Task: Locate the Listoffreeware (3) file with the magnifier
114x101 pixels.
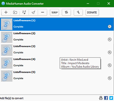Action: tap(110, 52)
